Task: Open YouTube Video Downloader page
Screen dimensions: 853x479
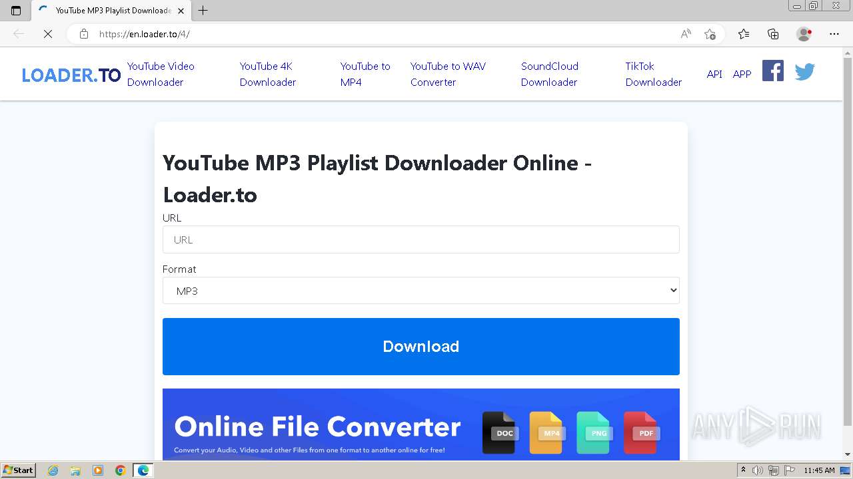Action: (x=161, y=74)
